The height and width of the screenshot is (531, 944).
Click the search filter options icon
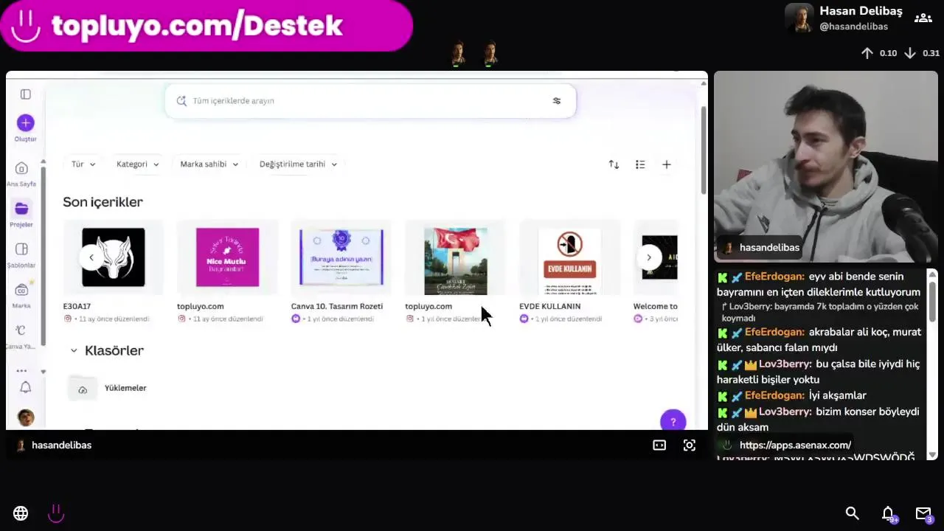557,101
